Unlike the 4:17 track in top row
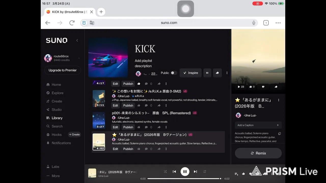 [x=139, y=84]
